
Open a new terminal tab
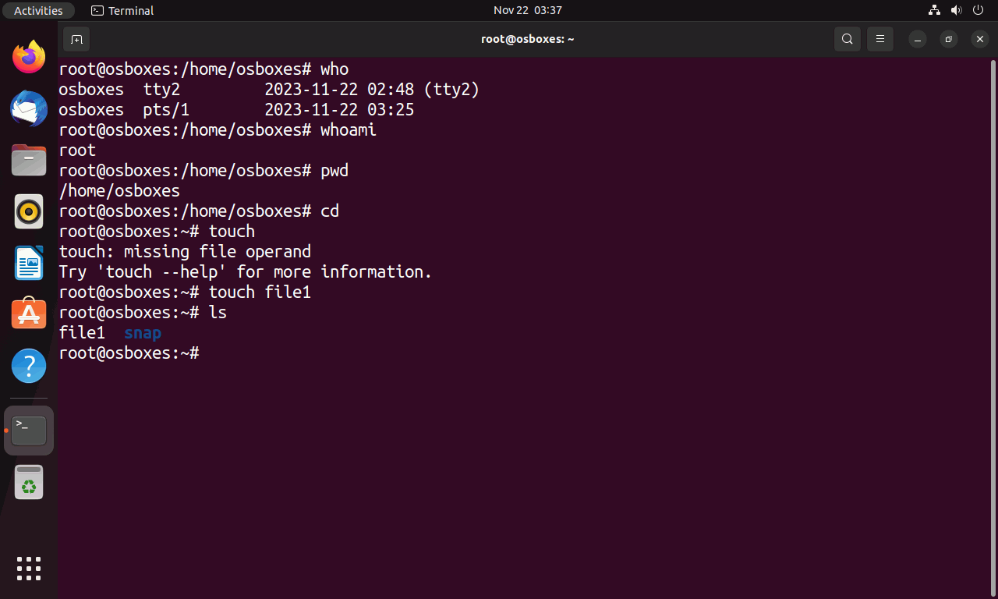pyautogui.click(x=76, y=39)
